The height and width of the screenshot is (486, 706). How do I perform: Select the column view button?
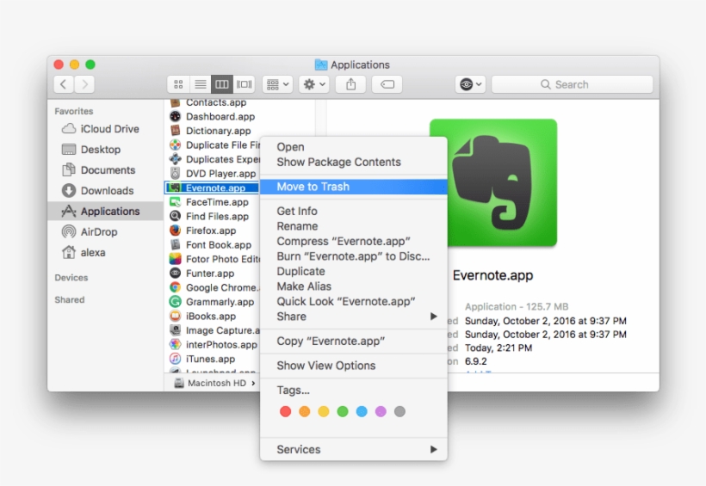[222, 84]
